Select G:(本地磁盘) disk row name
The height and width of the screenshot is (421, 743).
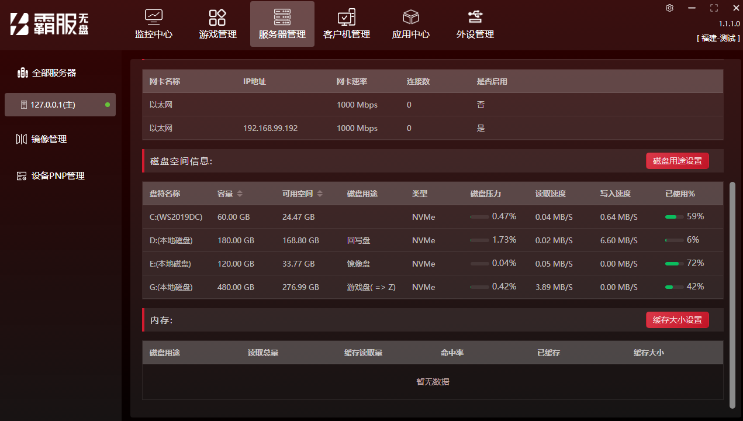pos(171,287)
